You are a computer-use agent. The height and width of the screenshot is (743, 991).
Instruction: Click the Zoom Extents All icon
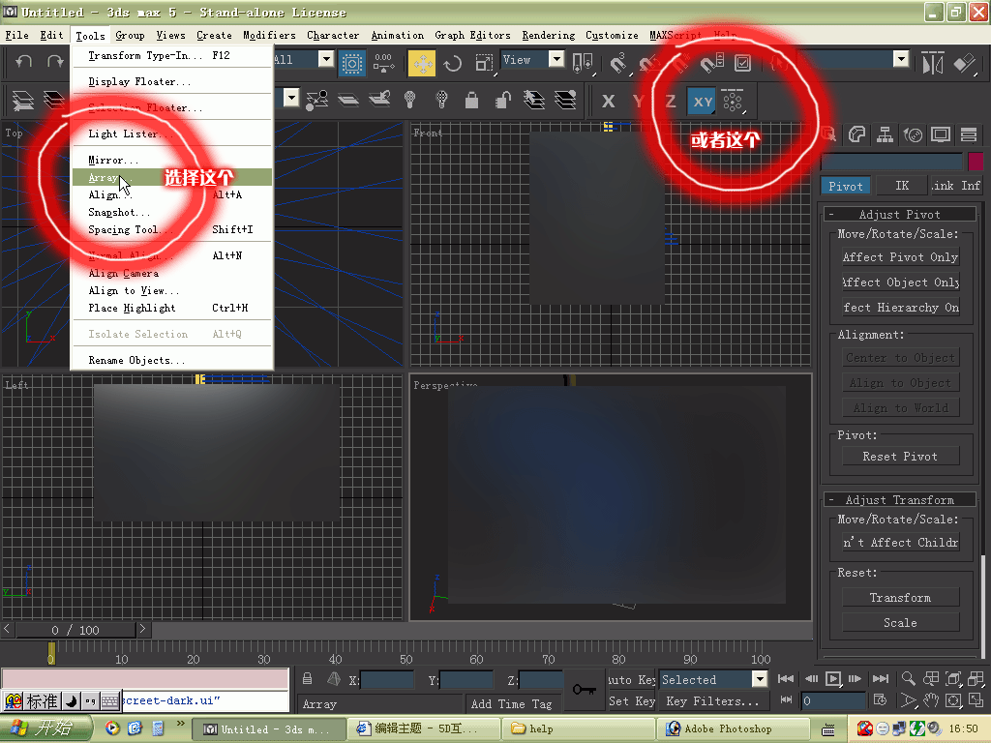pyautogui.click(x=976, y=678)
